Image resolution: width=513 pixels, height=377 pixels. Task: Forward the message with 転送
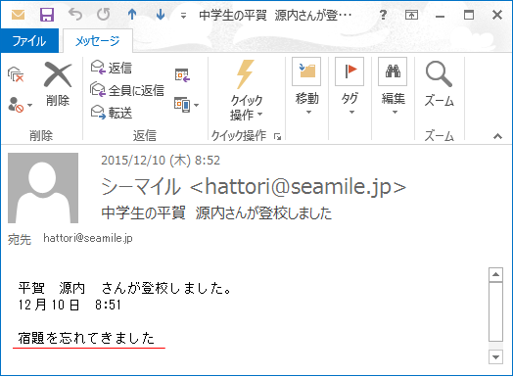pyautogui.click(x=112, y=113)
